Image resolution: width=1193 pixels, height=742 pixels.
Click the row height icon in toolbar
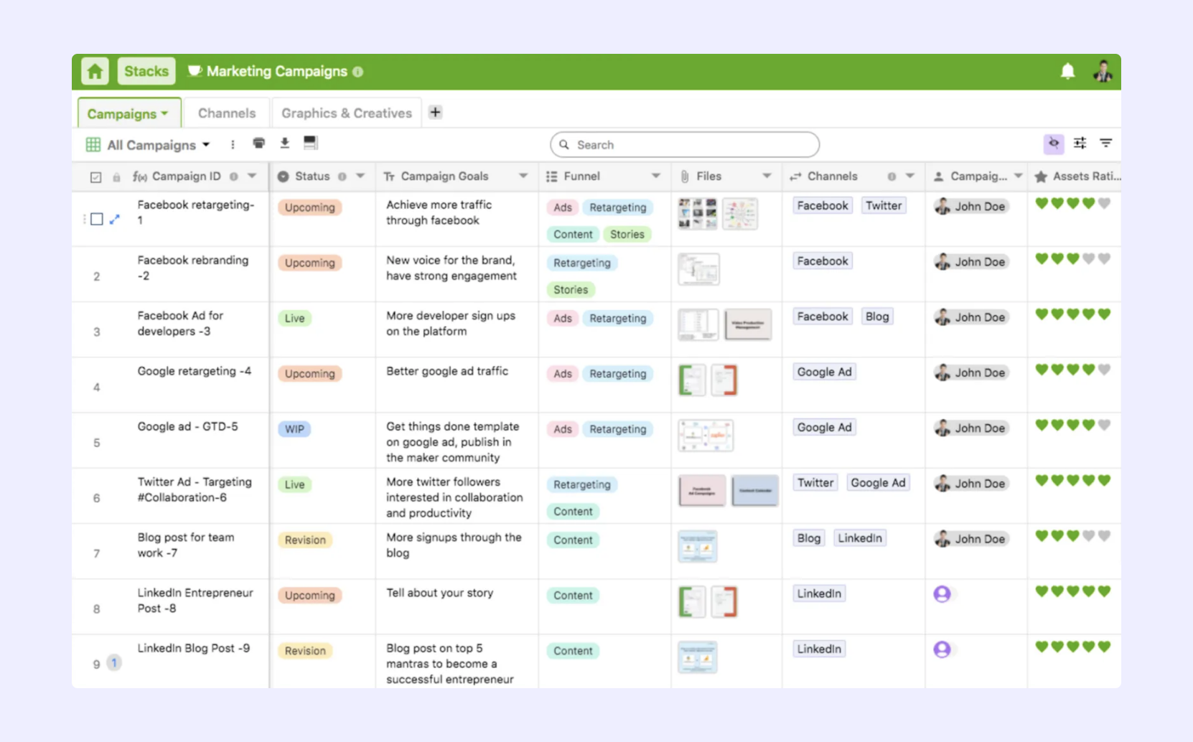310,142
